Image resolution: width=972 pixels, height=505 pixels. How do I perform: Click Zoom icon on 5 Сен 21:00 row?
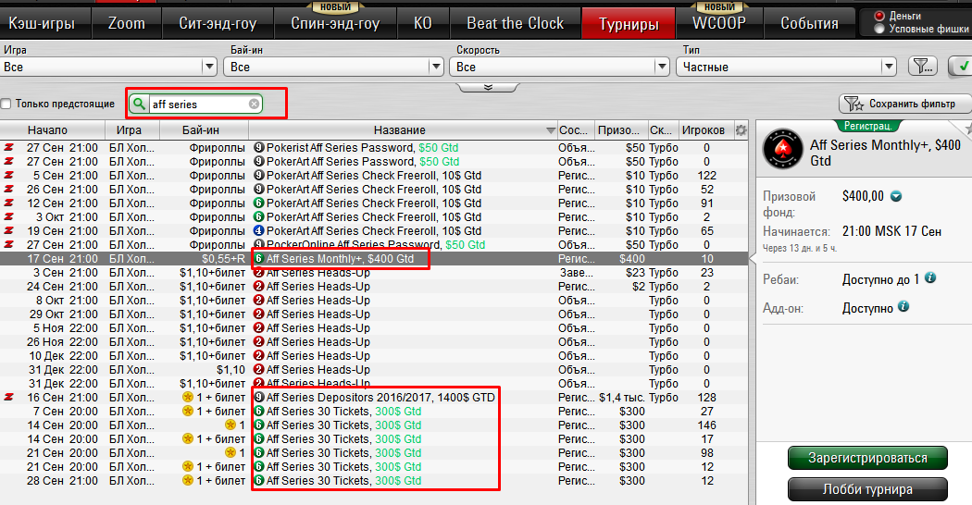[x=8, y=176]
